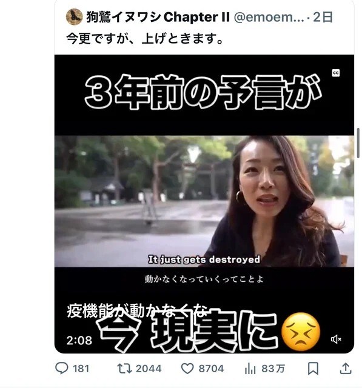Unmute the video with speaker icon
The height and width of the screenshot is (388, 362).
click(x=336, y=339)
